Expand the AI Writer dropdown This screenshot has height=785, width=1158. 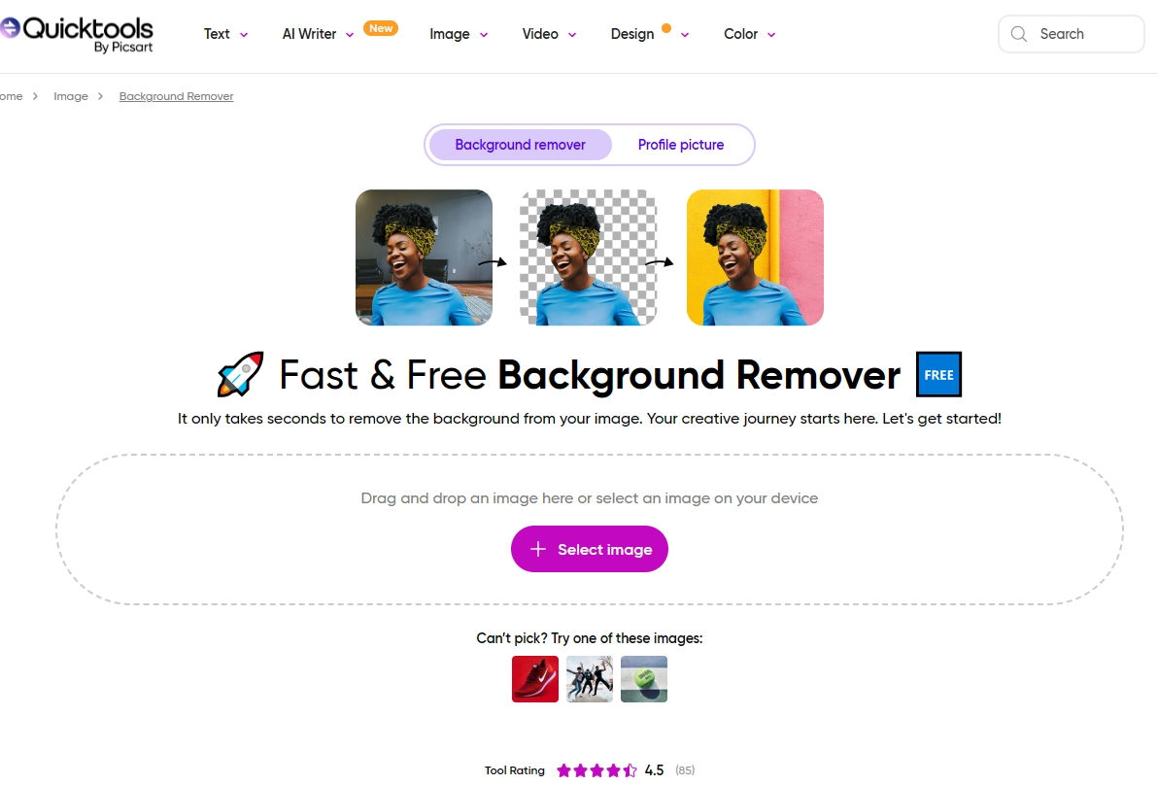click(319, 34)
